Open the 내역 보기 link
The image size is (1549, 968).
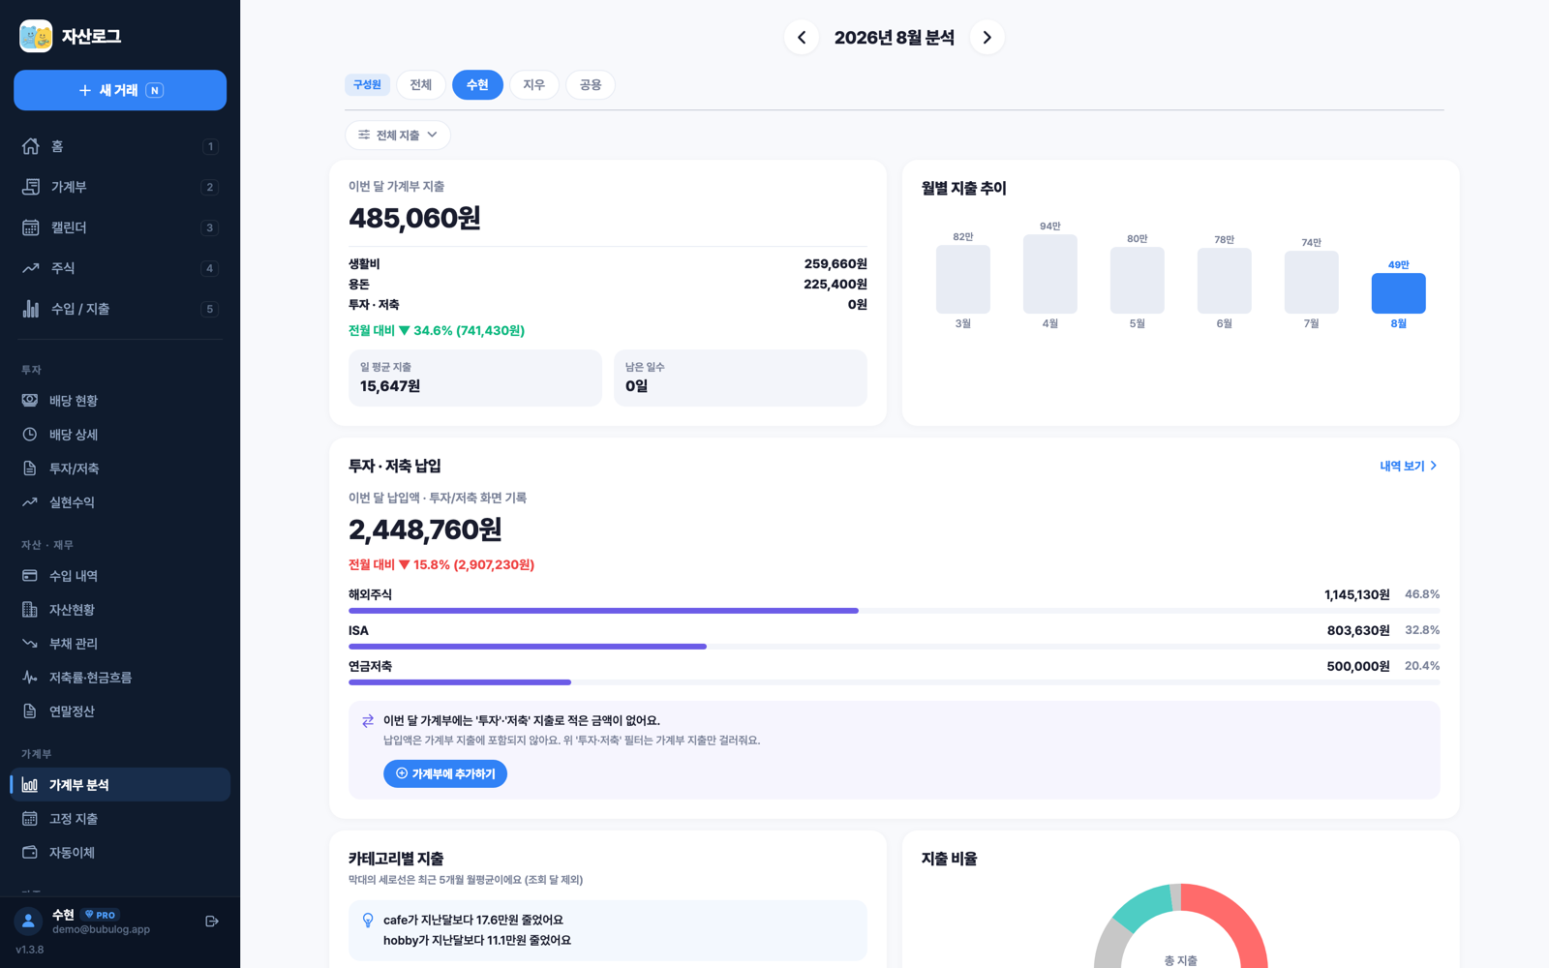coord(1409,467)
